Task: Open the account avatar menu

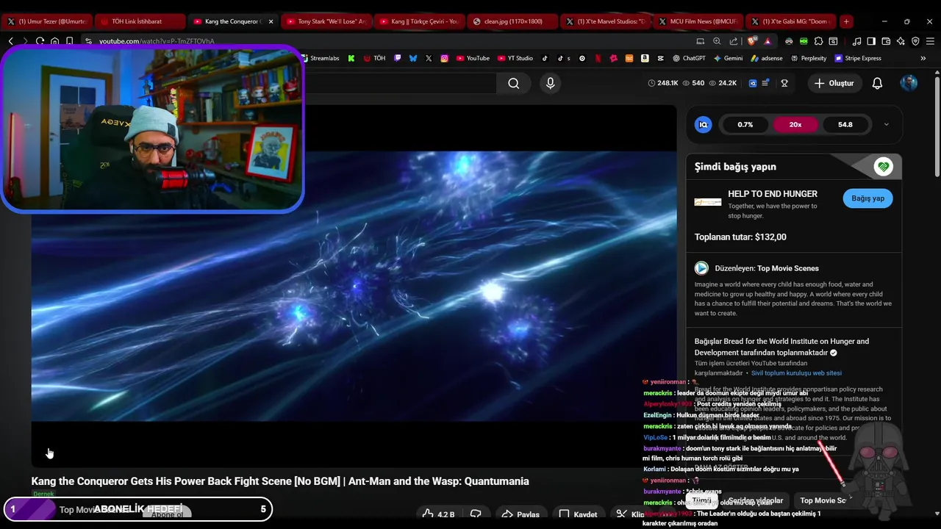Action: pyautogui.click(x=909, y=83)
